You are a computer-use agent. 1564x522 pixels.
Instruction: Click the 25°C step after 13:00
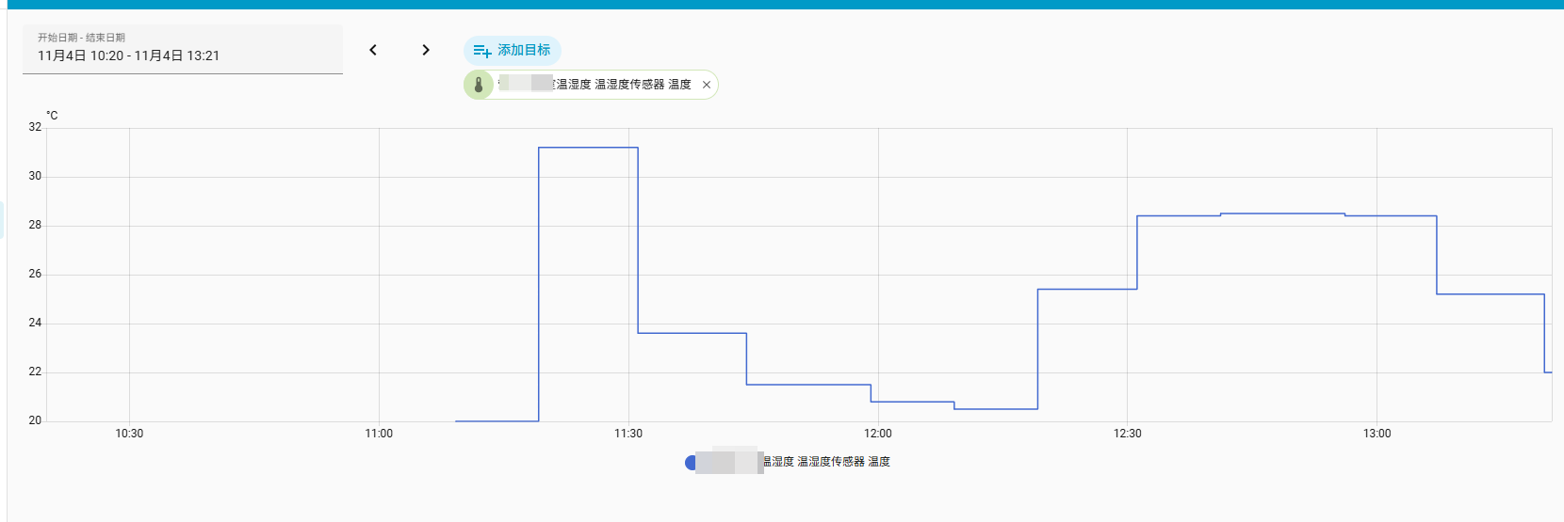point(1490,294)
